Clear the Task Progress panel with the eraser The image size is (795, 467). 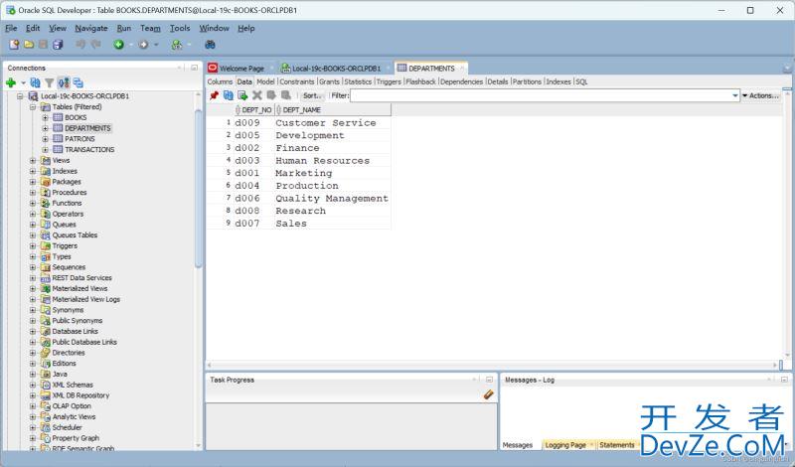(488, 394)
